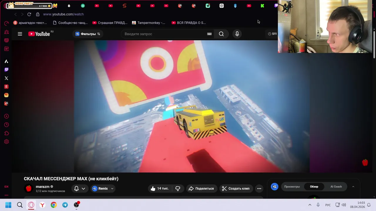
Task: Open the ВСЯ ПРАВДА О S... bookmark
Action: pyautogui.click(x=189, y=23)
